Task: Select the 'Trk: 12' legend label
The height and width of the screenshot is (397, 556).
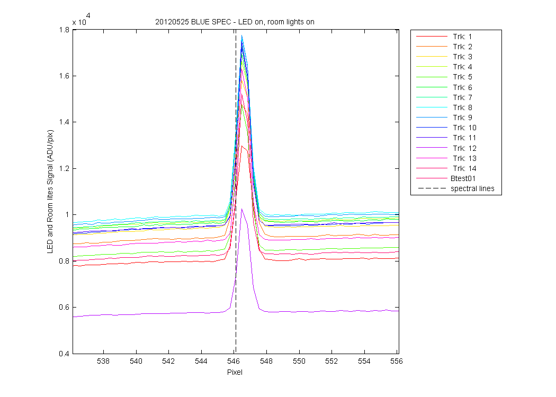Action: pos(464,148)
